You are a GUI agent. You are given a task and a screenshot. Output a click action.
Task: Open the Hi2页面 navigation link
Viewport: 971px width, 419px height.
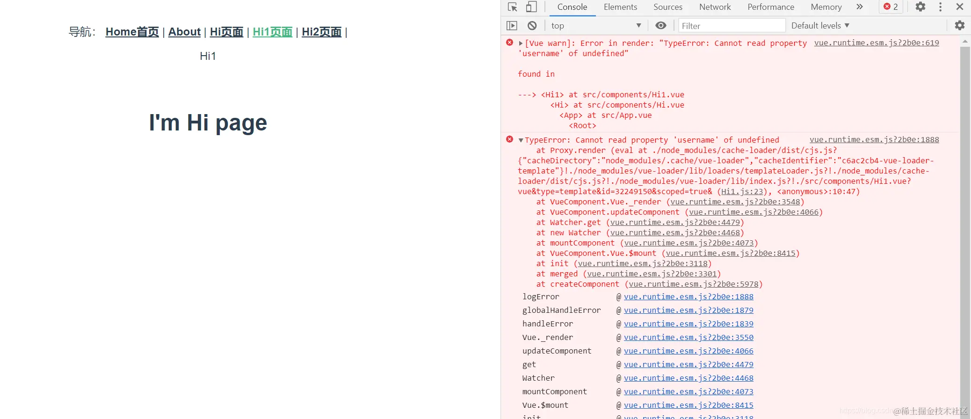pos(321,32)
